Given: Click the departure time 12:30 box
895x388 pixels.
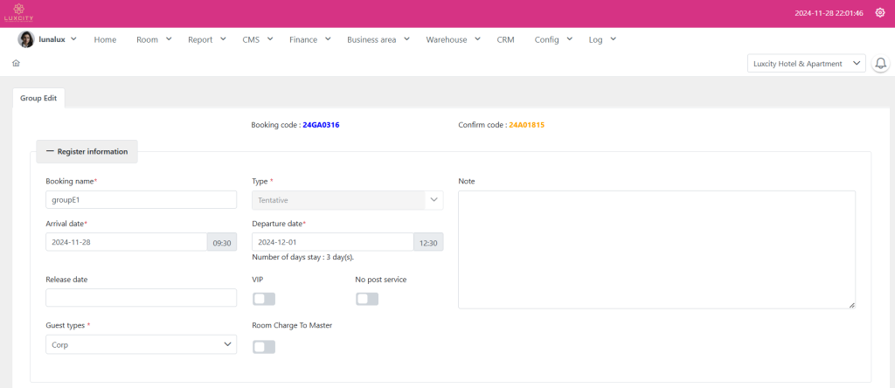Looking at the screenshot, I should coord(428,242).
